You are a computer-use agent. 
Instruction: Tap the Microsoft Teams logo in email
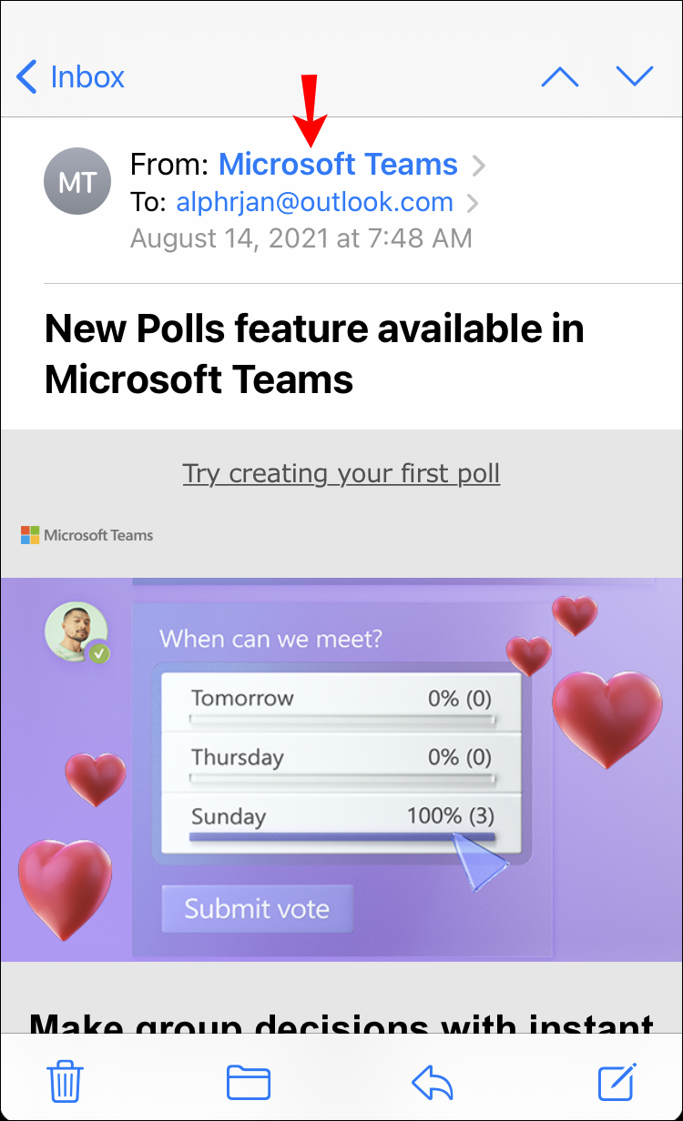coord(87,535)
